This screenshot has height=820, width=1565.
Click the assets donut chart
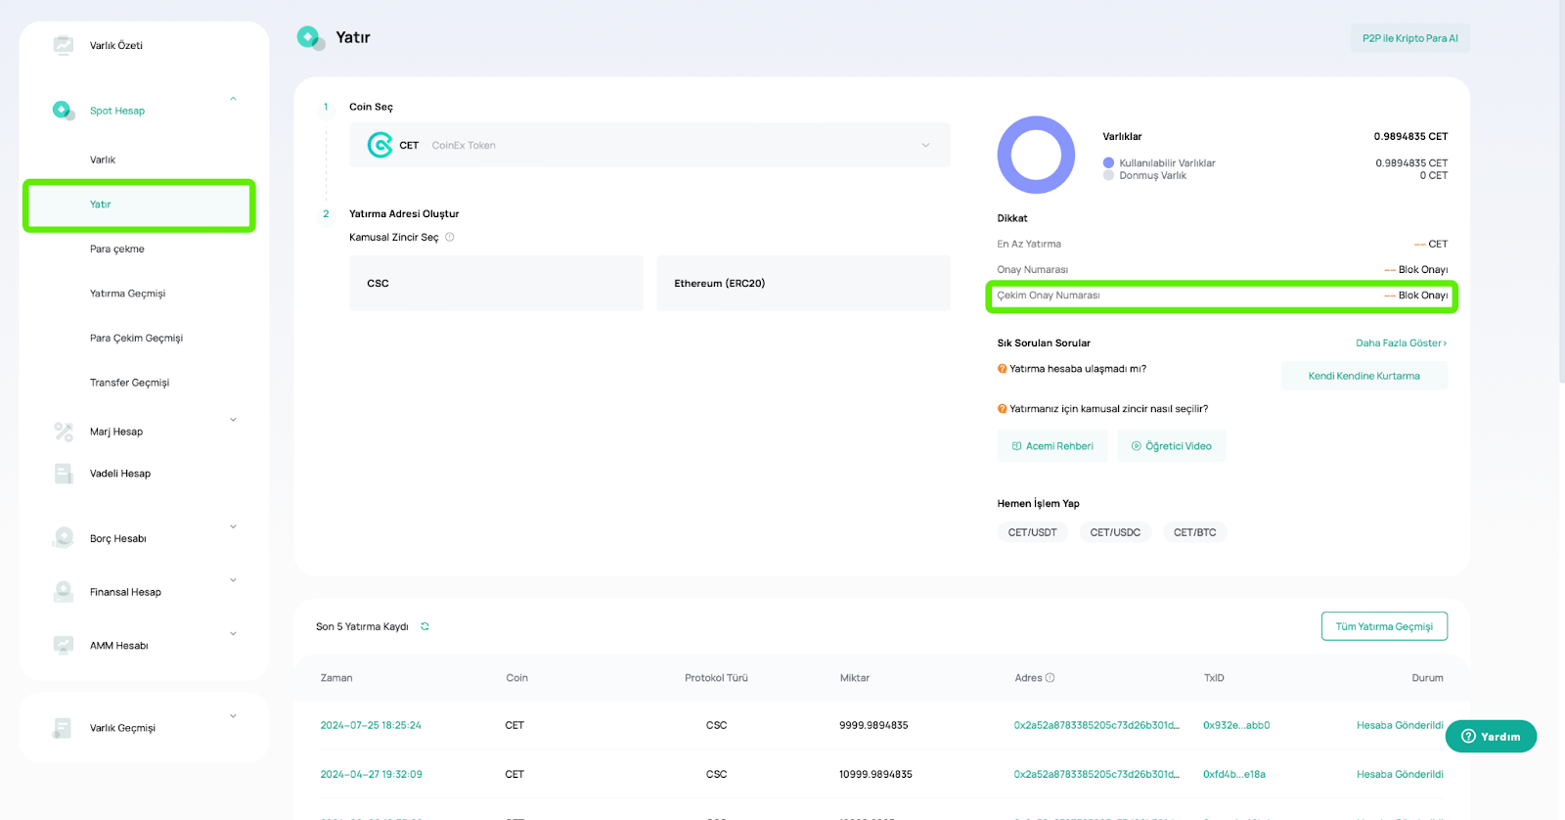(1036, 155)
